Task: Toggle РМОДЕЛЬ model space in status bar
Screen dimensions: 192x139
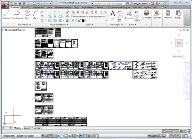Action: pos(153,136)
